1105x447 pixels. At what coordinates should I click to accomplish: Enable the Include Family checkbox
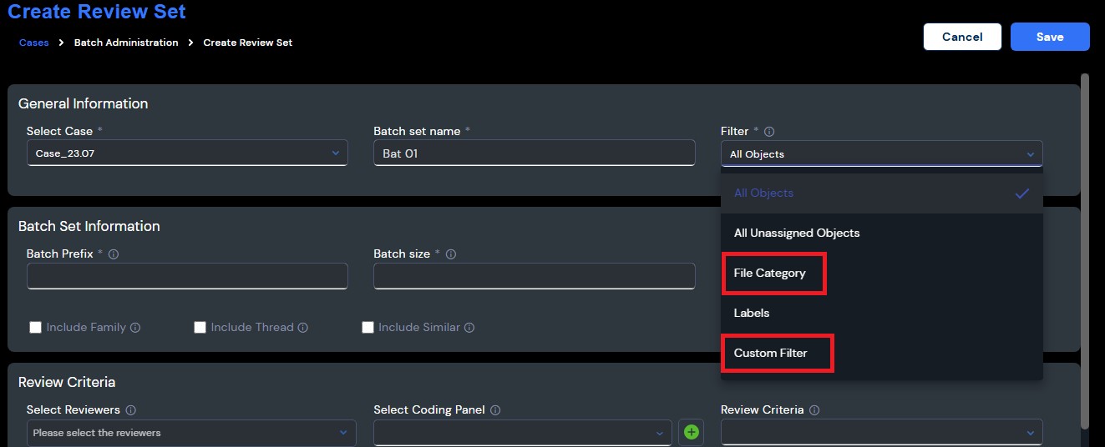pos(35,328)
